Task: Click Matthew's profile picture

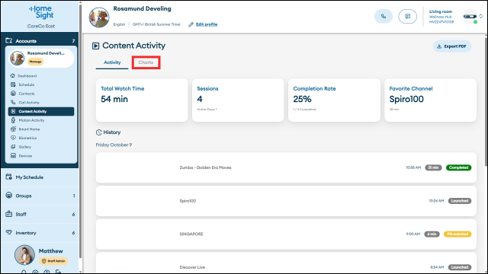Action: tap(24, 255)
